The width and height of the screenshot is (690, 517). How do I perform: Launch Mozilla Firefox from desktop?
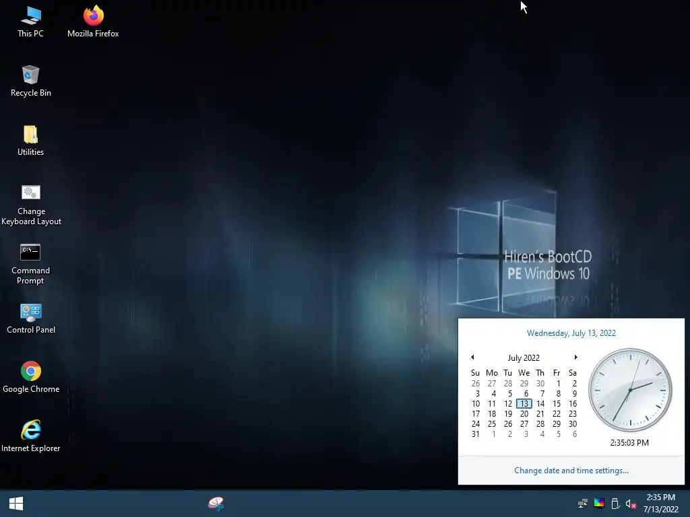93,22
